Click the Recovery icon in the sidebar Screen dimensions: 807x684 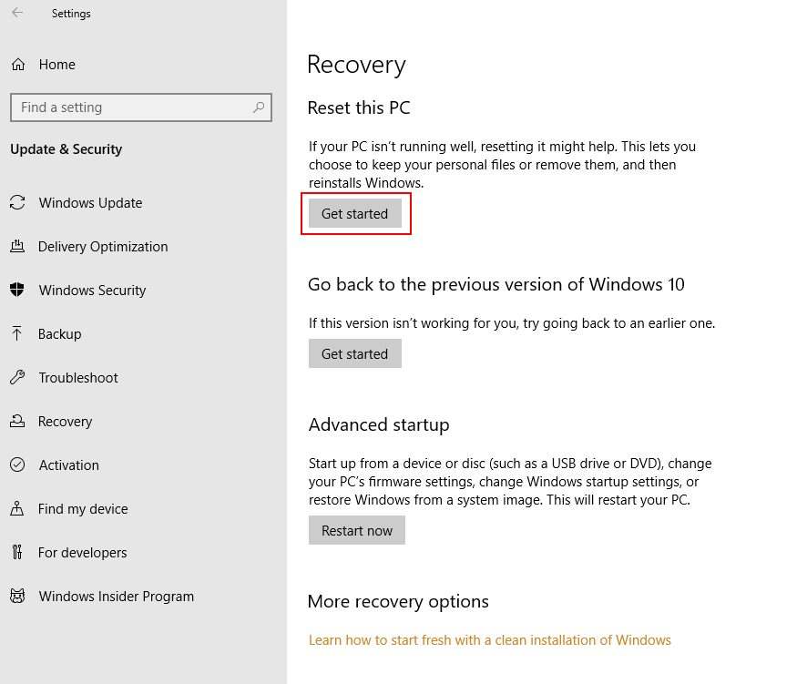(x=17, y=421)
